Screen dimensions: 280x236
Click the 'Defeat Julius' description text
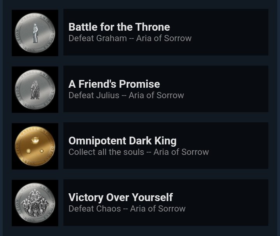pyautogui.click(x=94, y=95)
